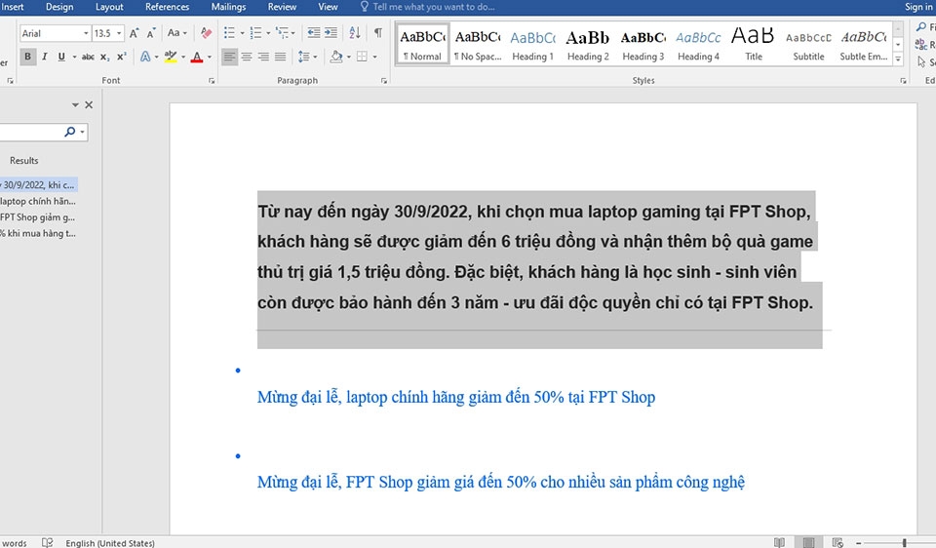The width and height of the screenshot is (936, 548).
Task: Toggle Underline formatting
Action: tap(61, 57)
